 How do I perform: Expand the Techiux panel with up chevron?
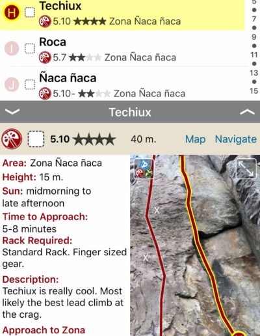(x=247, y=111)
